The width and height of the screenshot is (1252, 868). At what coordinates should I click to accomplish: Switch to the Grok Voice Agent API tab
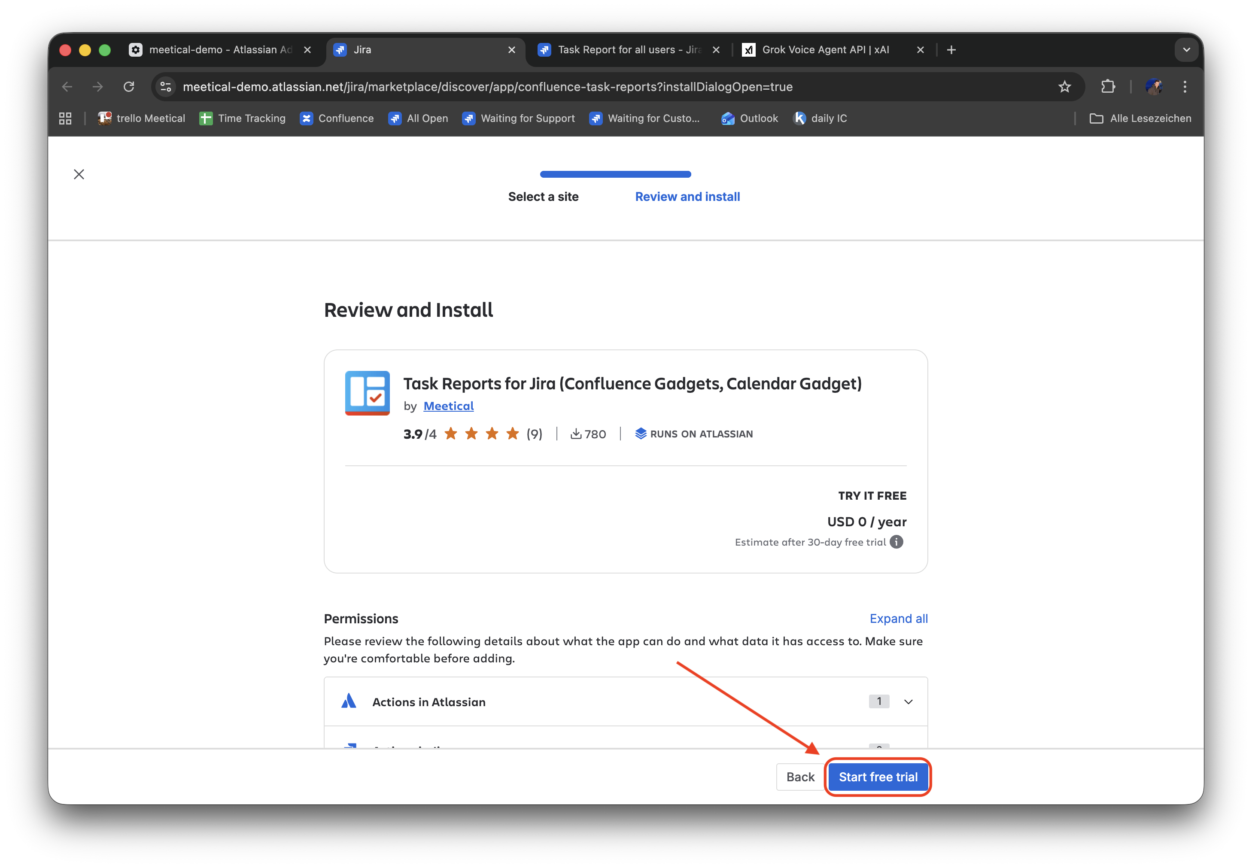[833, 49]
